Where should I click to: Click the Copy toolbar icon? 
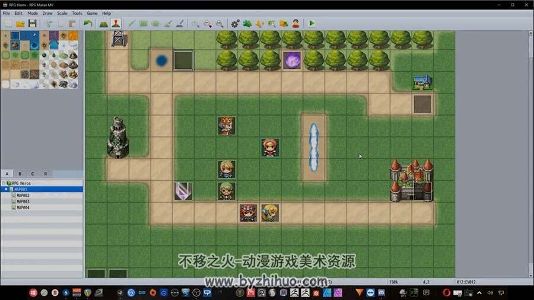61,24
